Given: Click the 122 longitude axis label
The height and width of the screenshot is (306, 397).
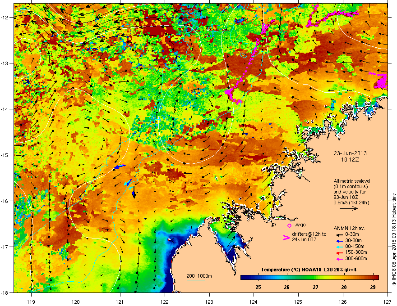Looking at the screenshot, I should [165, 301].
